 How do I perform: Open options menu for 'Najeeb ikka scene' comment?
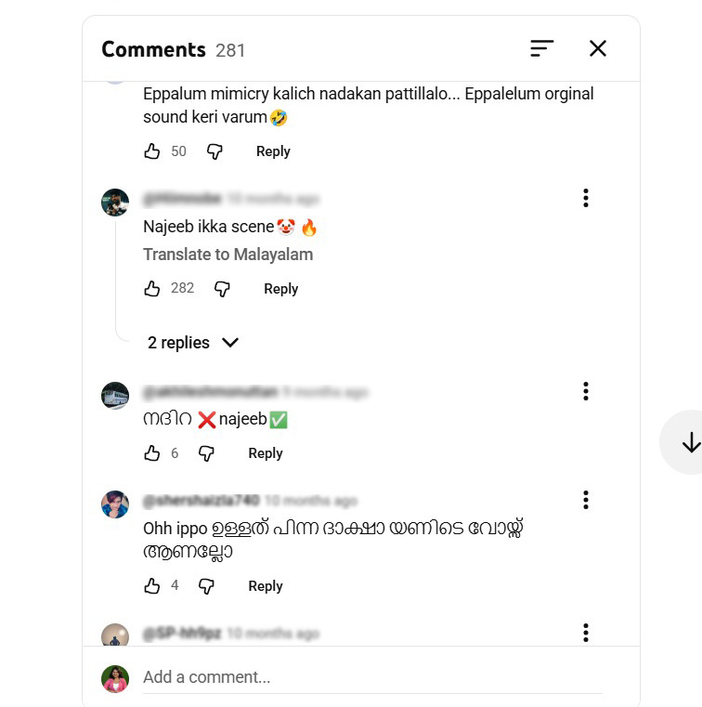586,198
